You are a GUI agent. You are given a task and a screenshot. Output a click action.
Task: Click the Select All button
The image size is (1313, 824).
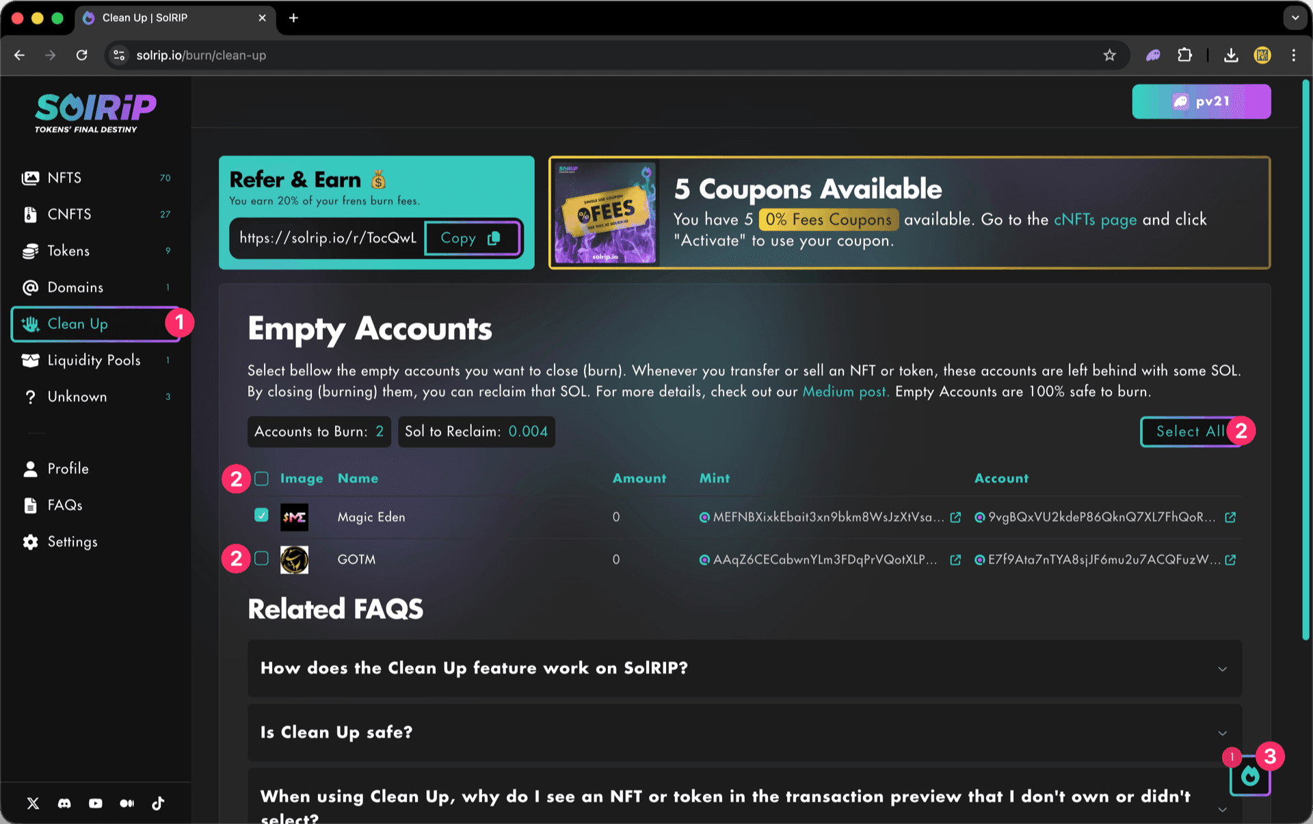point(1190,431)
